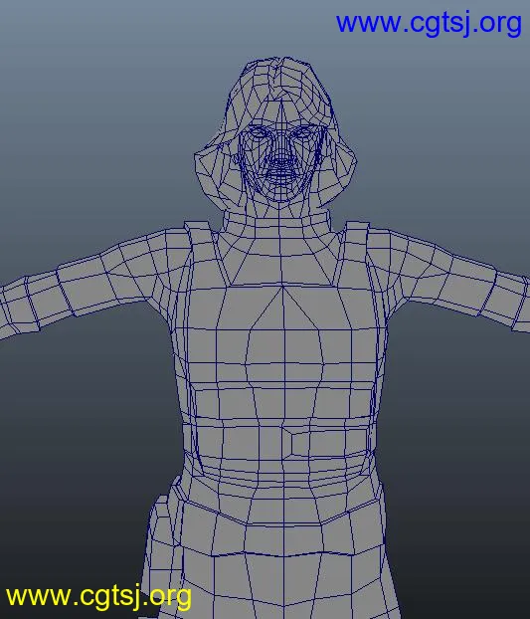The width and height of the screenshot is (530, 619).
Task: Select the left forearm of the model
Action: [38, 302]
